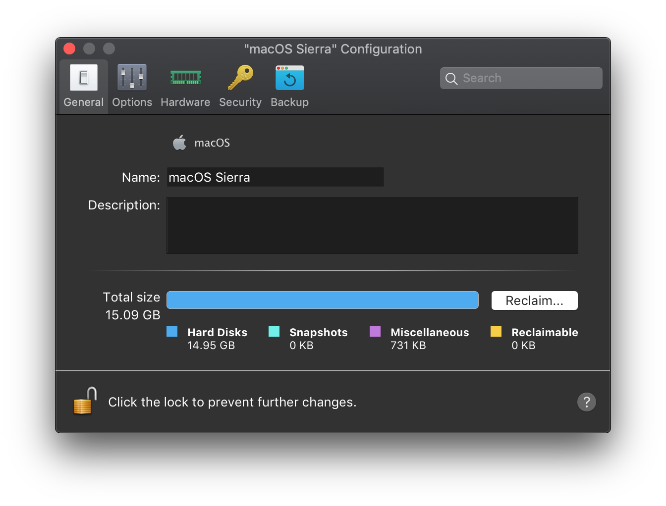Click the magnifying glass in the search field
666x506 pixels.
pos(451,78)
